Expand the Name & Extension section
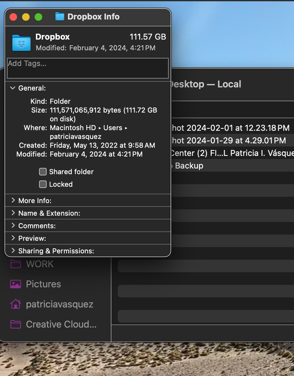Viewport: 294px width, 376px height. pyautogui.click(x=12, y=213)
